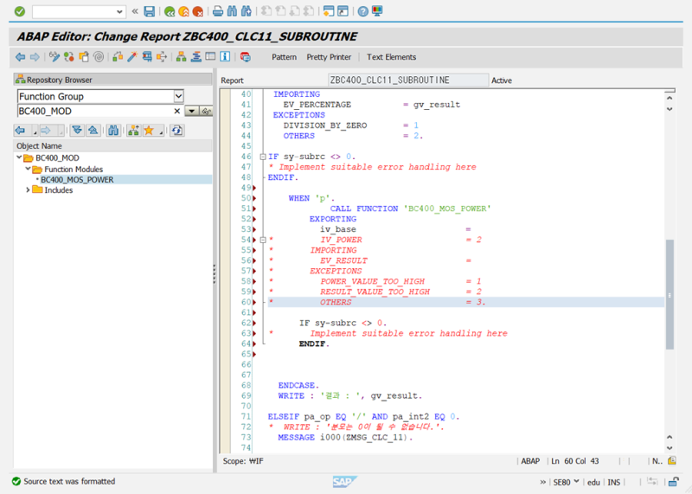
Task: Save the report with the diskette icon
Action: coord(150,11)
